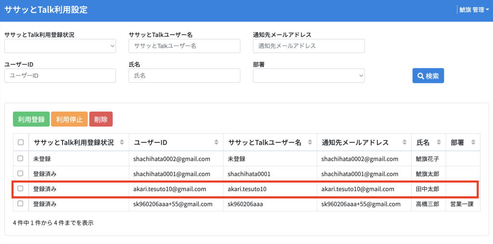Focus the 通知先メールアドレス search field
493x244 pixels.
click(309, 46)
